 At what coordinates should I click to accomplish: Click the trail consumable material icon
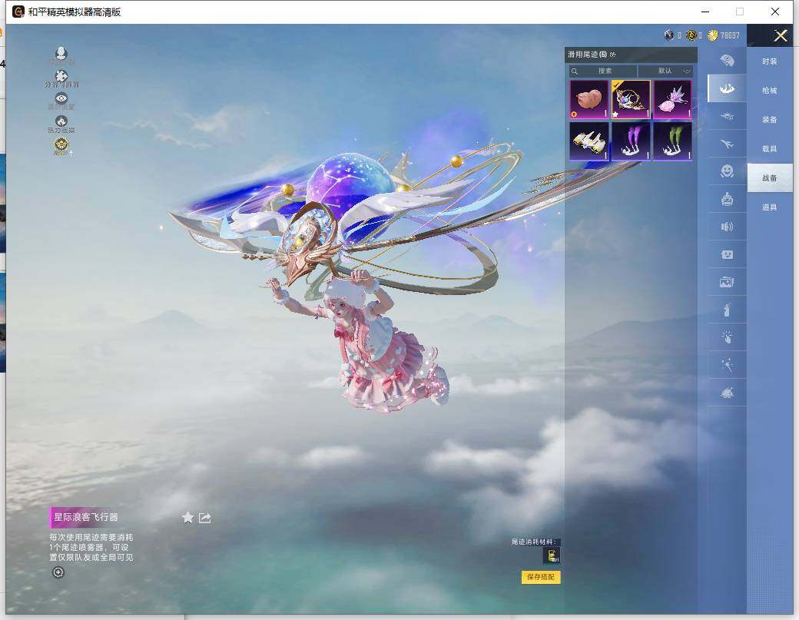552,555
